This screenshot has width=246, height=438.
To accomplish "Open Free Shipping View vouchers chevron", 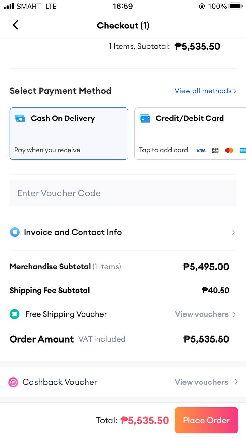I will tap(234, 314).
